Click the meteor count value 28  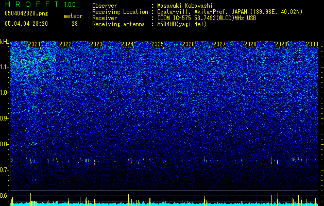[x=75, y=24]
